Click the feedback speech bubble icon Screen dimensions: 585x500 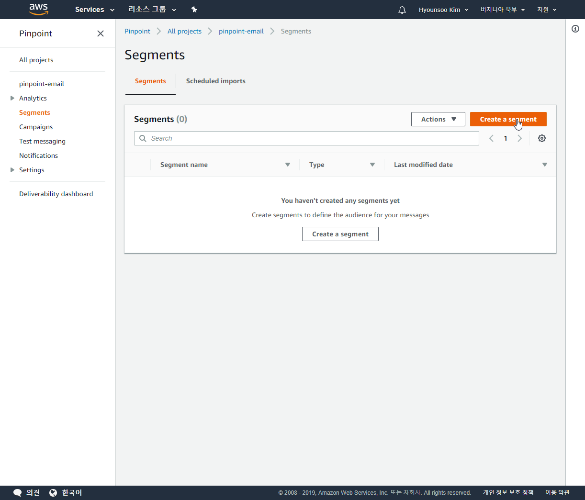18,493
